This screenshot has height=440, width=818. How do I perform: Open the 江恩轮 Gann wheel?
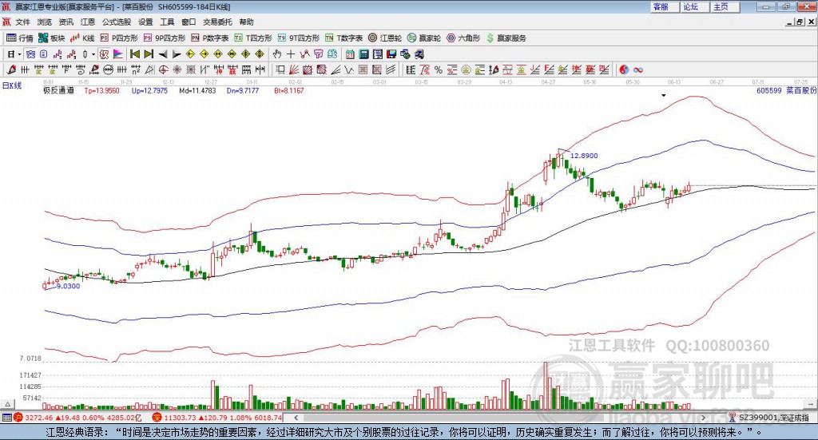point(385,38)
